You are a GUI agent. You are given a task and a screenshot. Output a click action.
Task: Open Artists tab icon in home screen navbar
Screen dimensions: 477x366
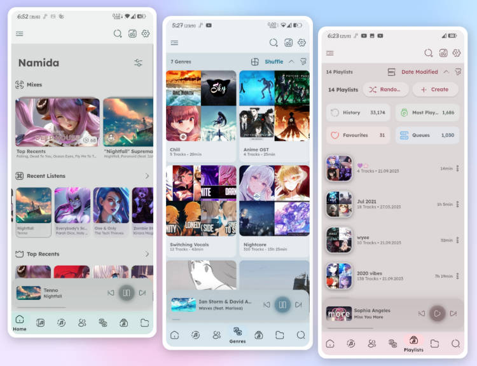click(82, 323)
